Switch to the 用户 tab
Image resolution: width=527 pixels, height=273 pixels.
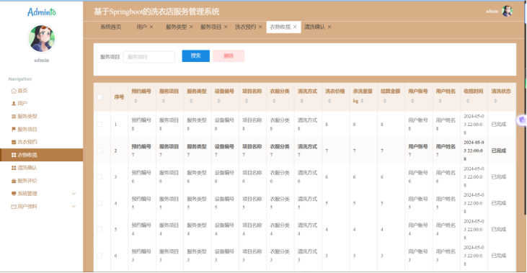pos(141,27)
